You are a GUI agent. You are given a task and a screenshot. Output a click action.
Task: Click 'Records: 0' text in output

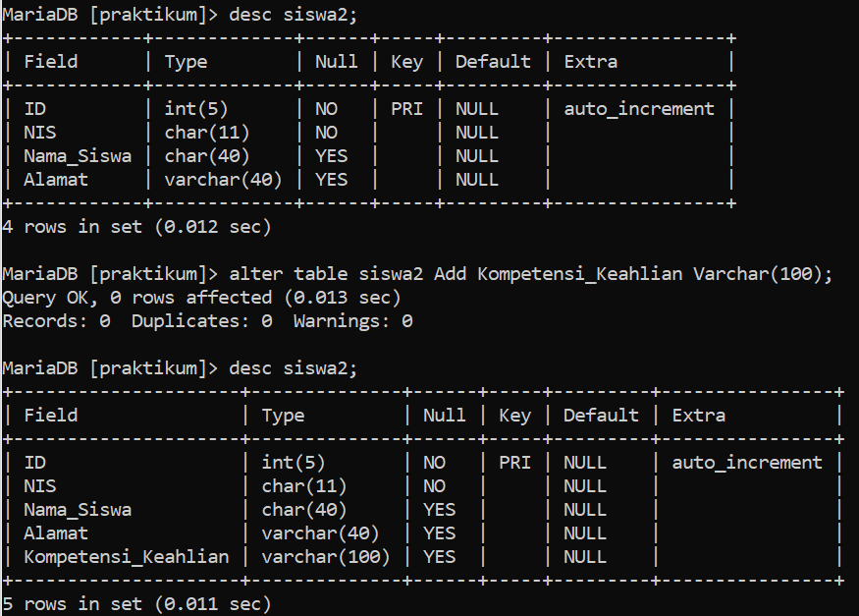[56, 320]
